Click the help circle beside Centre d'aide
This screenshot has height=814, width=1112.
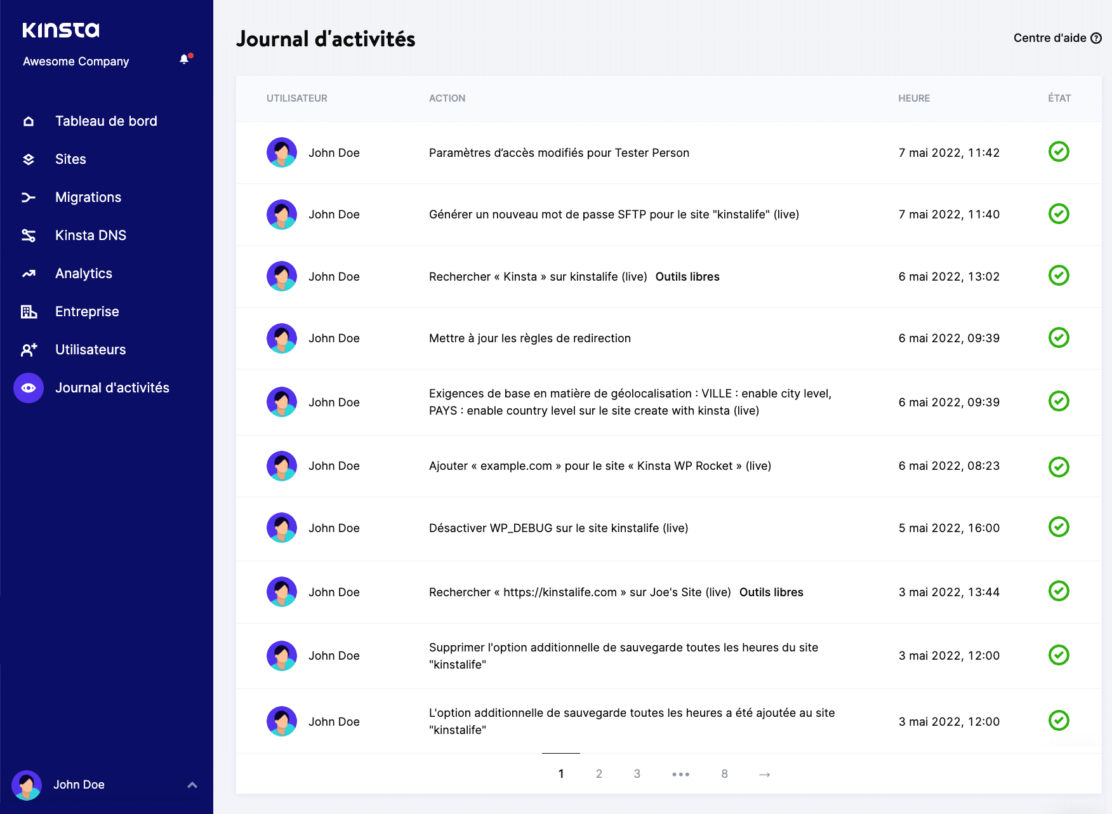pyautogui.click(x=1095, y=38)
